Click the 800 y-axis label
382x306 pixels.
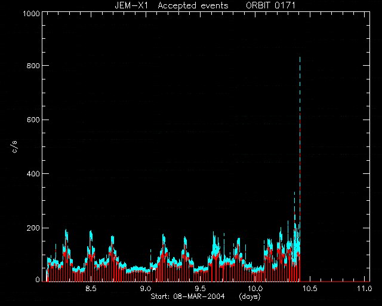[x=33, y=66]
